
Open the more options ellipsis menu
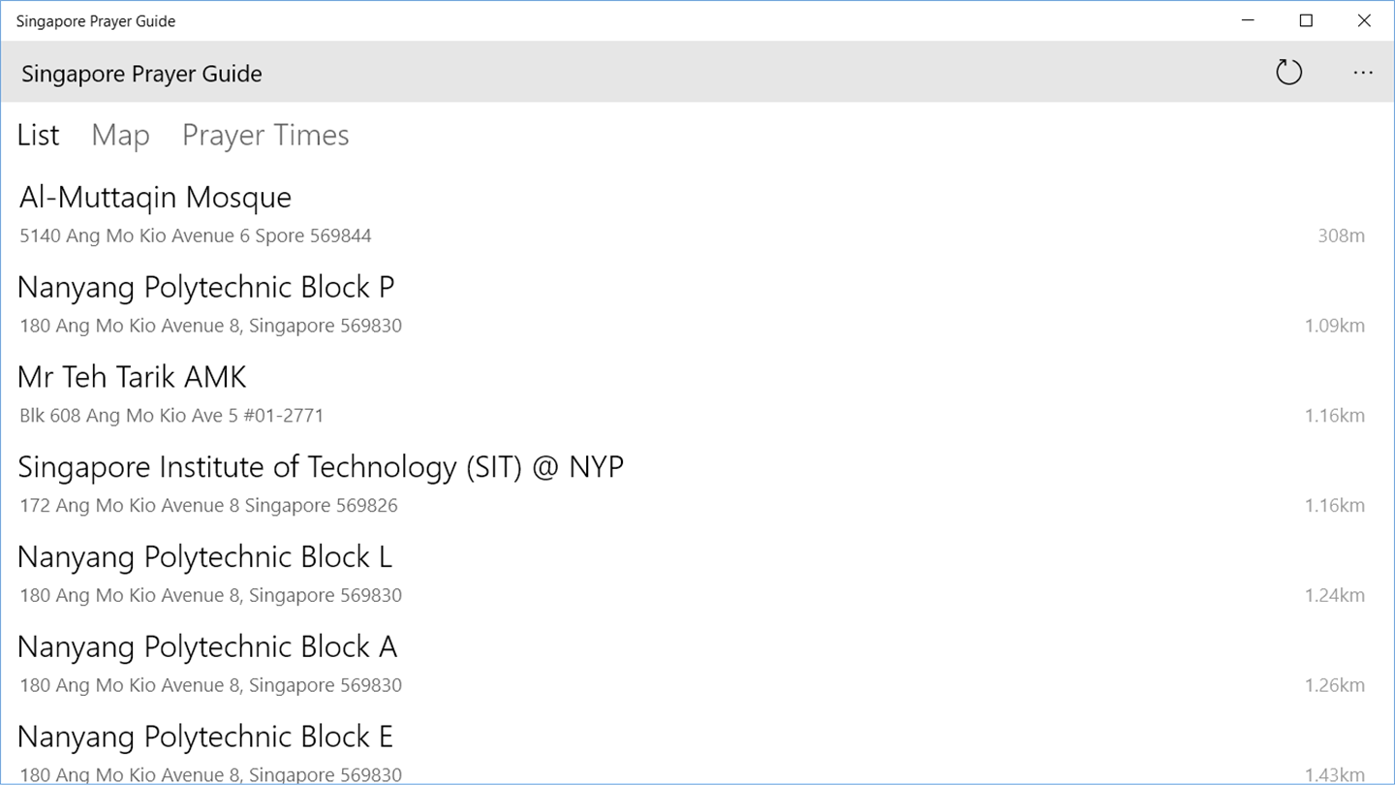point(1363,73)
